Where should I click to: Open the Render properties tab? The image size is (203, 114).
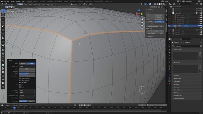point(169,47)
